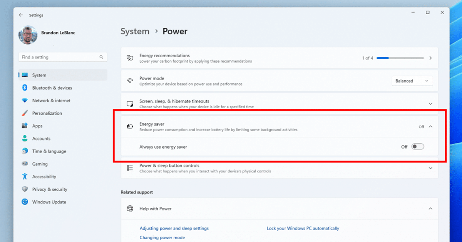Click the Personalization paintbrush icon
This screenshot has height=242, width=462.
[25, 113]
